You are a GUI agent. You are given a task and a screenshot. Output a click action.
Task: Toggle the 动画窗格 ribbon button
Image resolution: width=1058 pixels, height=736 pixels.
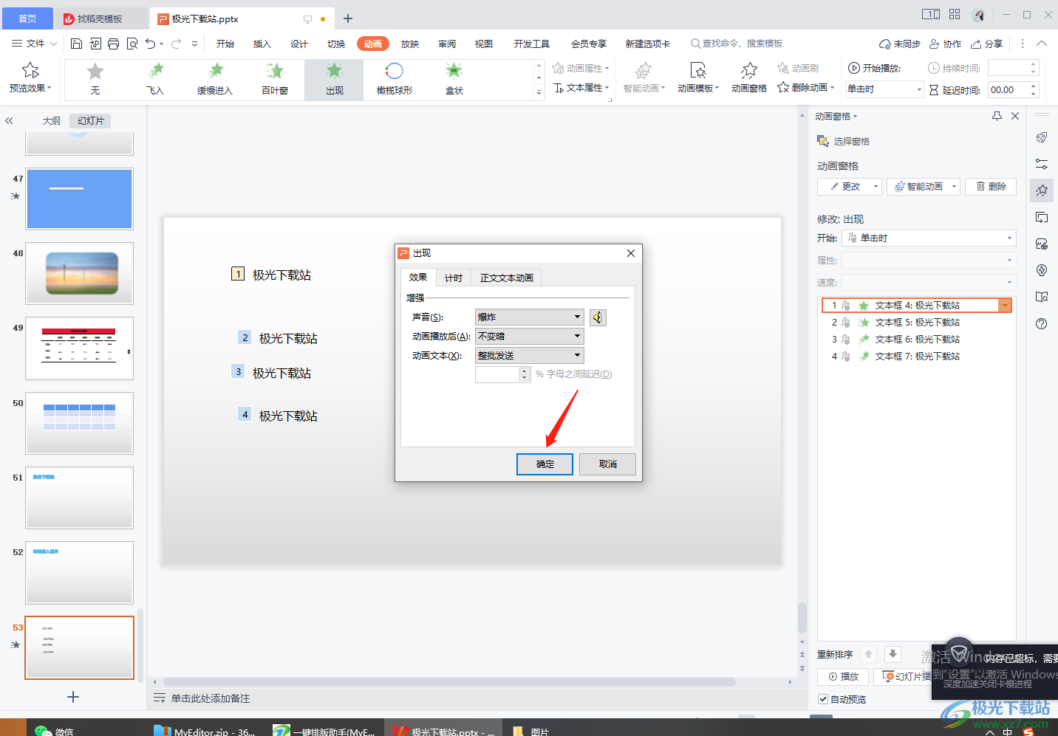[749, 78]
